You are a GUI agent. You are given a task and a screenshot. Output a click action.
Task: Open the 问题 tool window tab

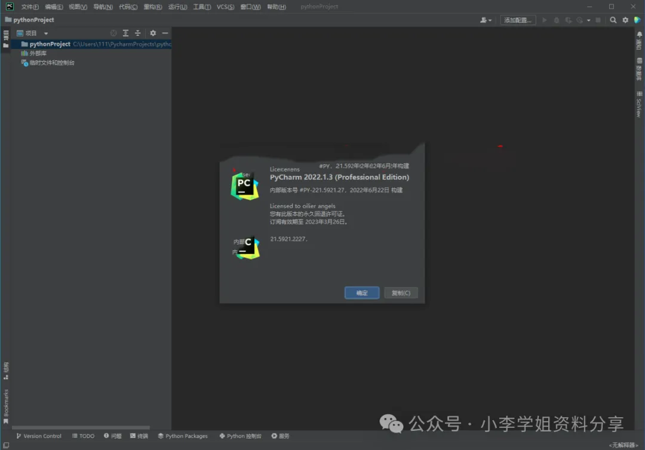pos(112,436)
